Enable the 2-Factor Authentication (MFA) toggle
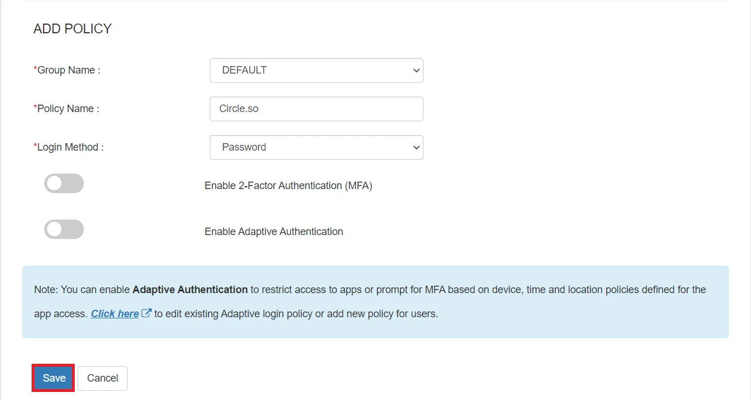Viewport: 751px width, 400px height. coord(63,183)
